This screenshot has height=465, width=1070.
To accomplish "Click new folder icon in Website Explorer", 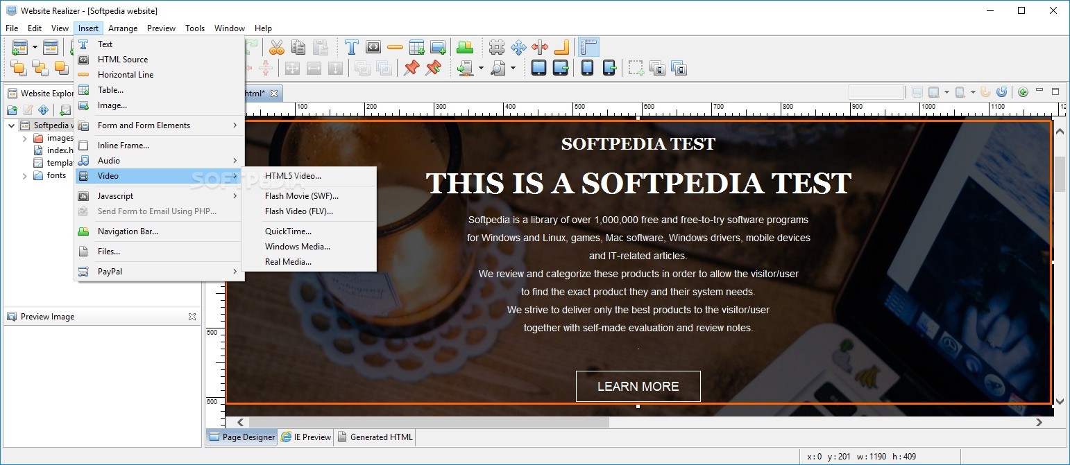I will click(12, 109).
